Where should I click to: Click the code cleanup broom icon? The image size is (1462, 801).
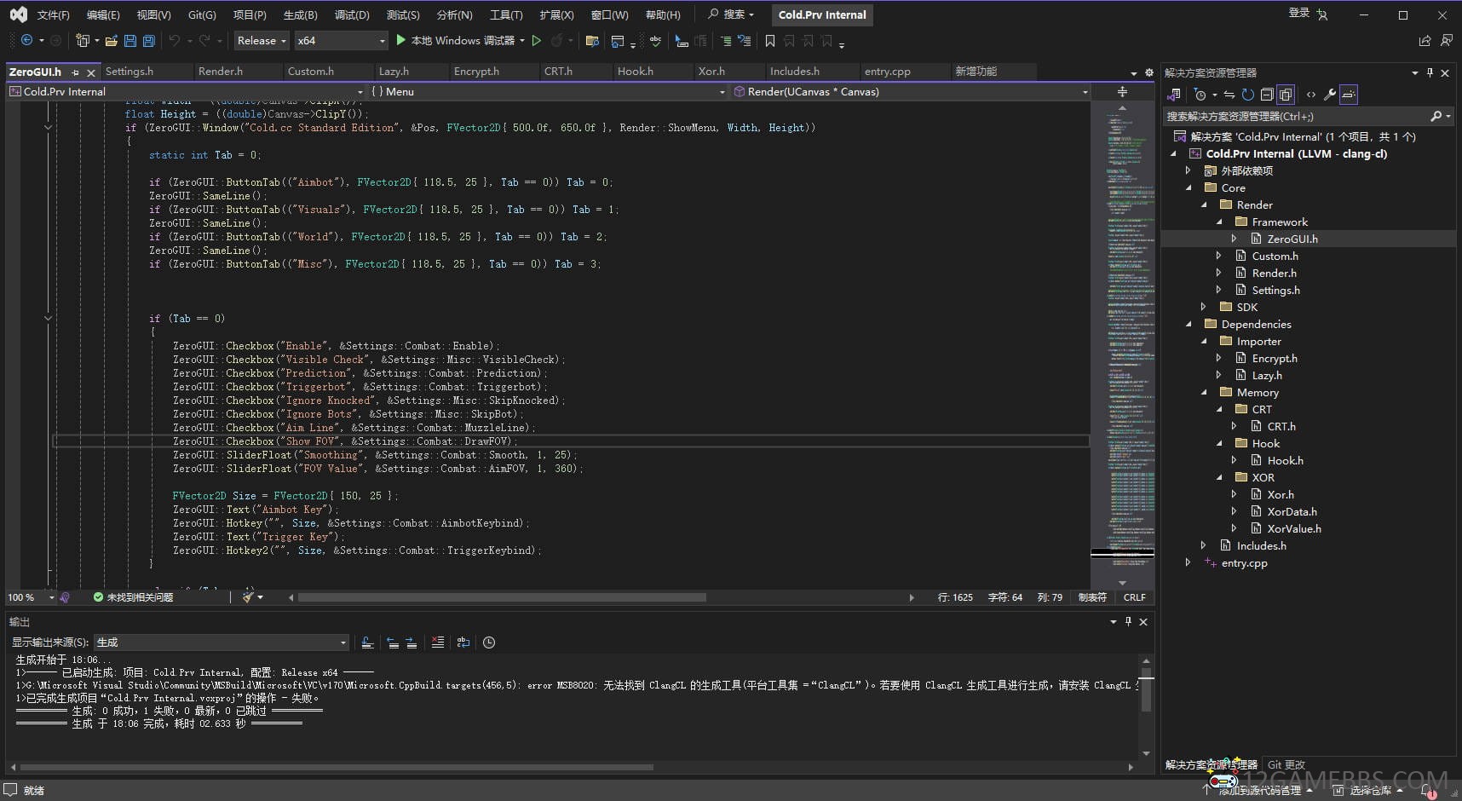point(248,597)
